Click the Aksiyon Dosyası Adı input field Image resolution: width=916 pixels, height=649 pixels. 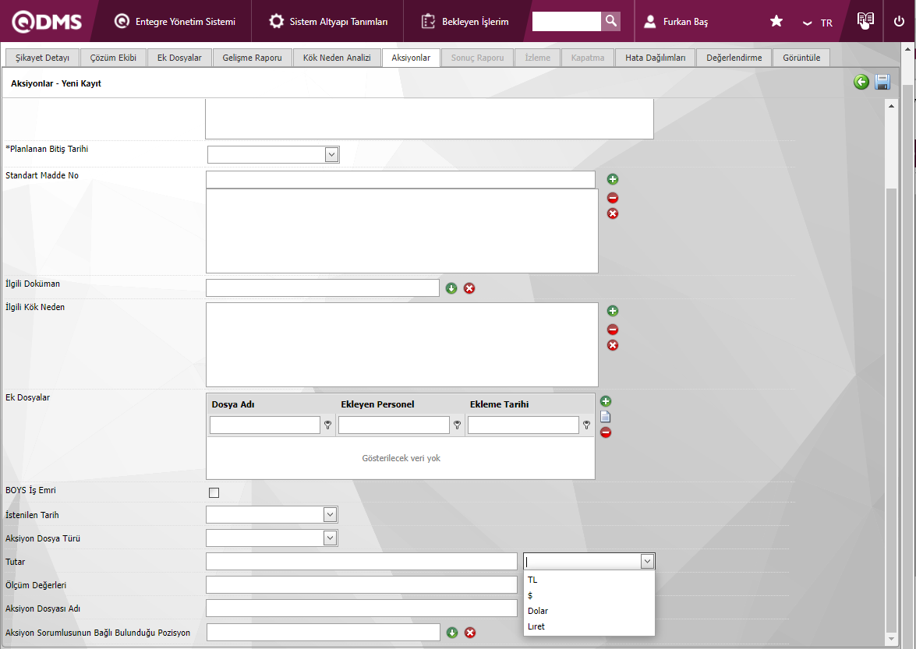[x=362, y=608]
